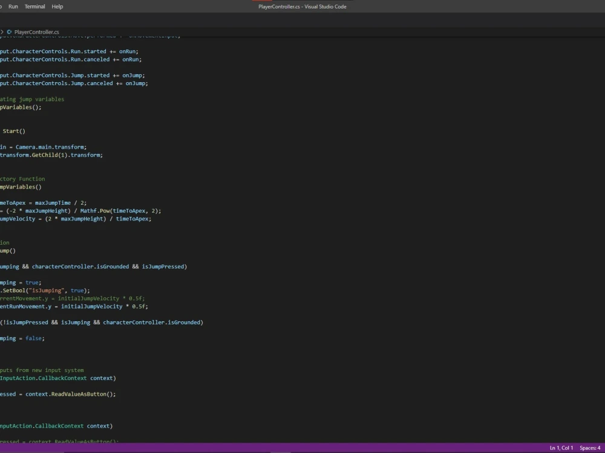The height and width of the screenshot is (453, 605).
Task: Open Ln 1, Col 1 go-to-line
Action: click(561, 448)
